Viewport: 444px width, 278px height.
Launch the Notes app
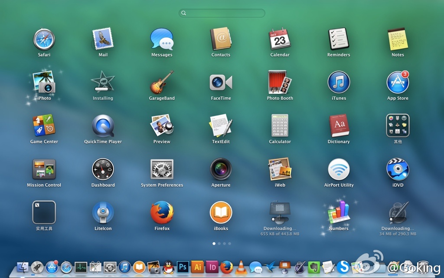coord(398,39)
